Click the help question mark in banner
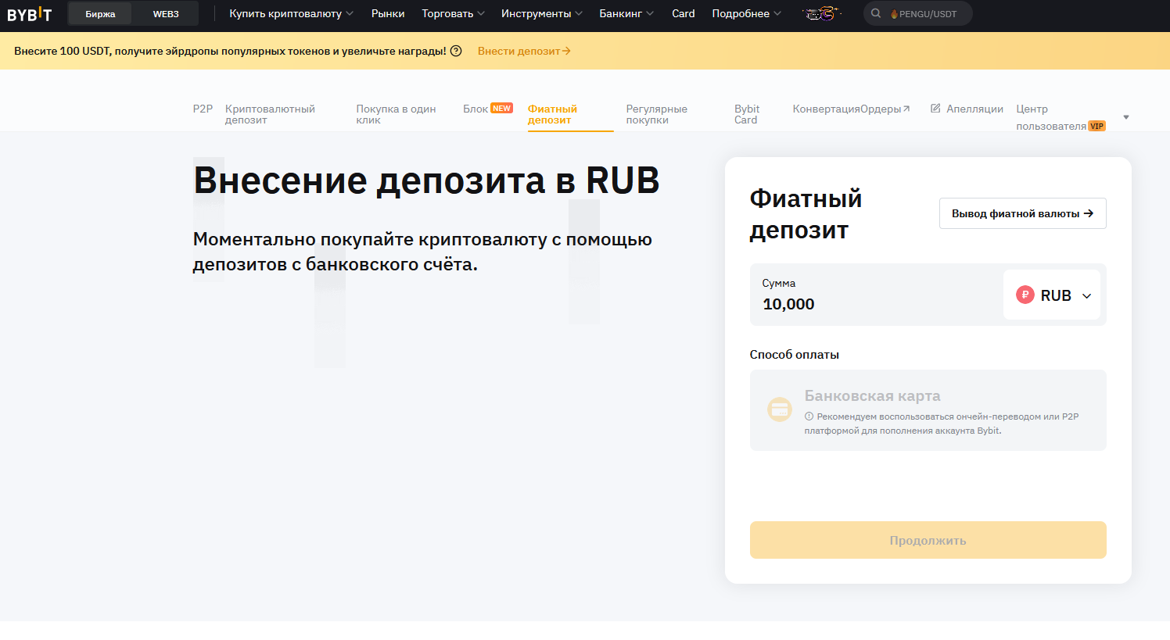The width and height of the screenshot is (1170, 640). pos(456,51)
